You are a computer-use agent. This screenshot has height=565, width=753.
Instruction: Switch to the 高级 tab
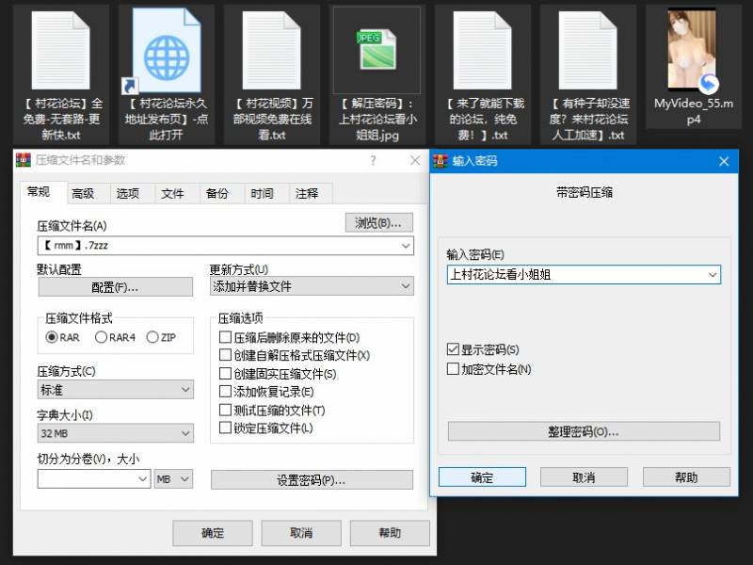[x=84, y=192]
